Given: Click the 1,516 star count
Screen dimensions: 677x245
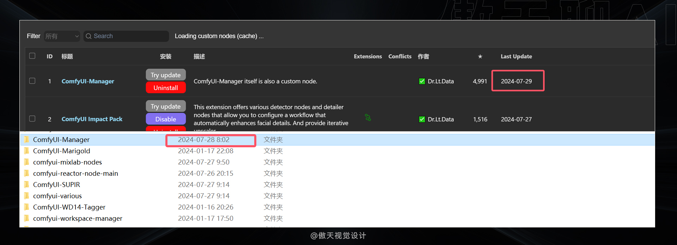Looking at the screenshot, I should tap(480, 119).
